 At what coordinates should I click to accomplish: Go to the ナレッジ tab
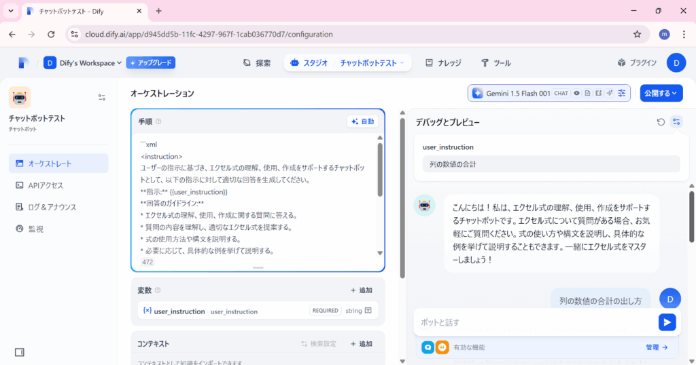click(443, 63)
